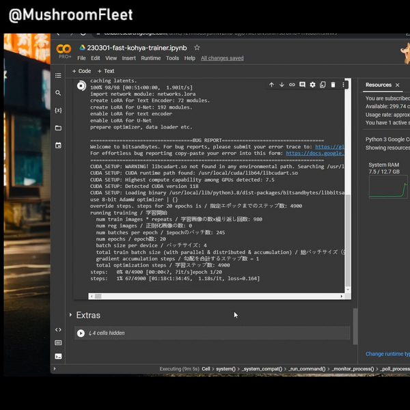Expand the bottom status bar arrow
The width and height of the screenshot is (410, 410).
(55, 369)
